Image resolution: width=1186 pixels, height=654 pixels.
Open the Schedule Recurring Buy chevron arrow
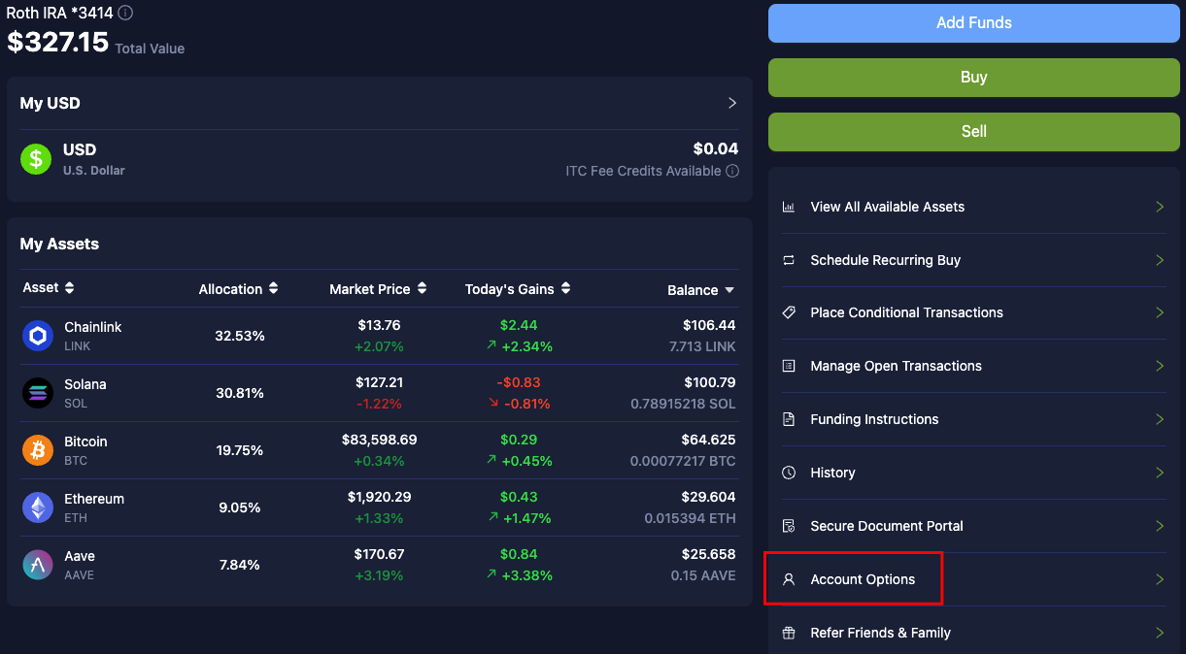pos(1159,260)
